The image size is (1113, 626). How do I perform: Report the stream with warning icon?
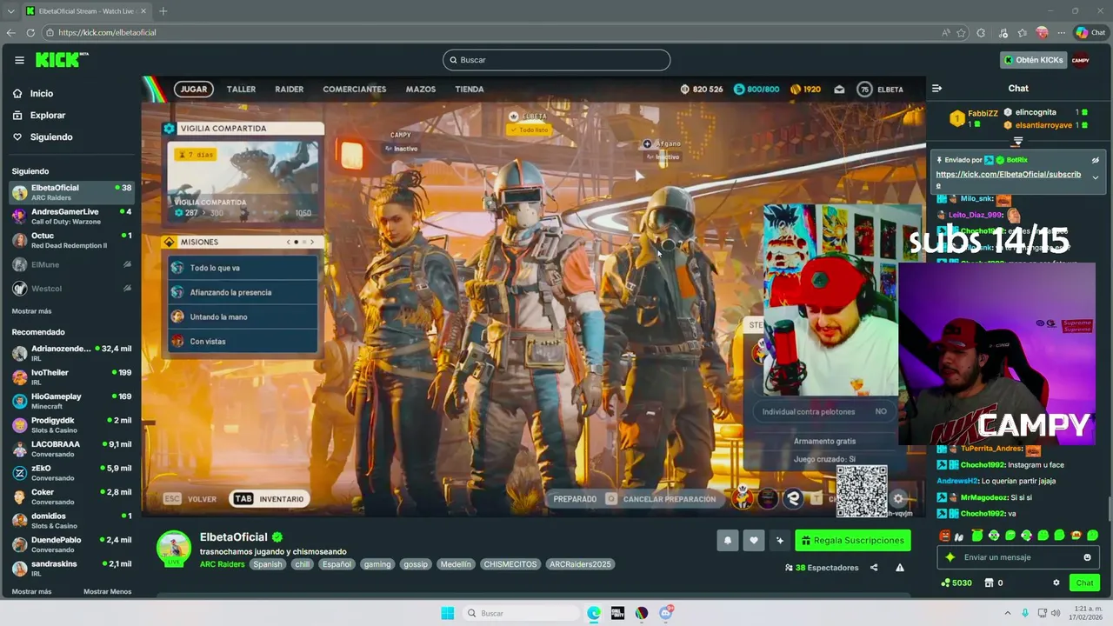(900, 568)
